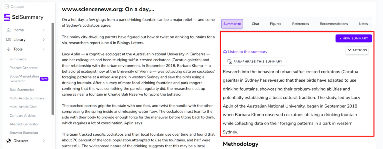
Task: Open Podcast Generator in the sidebar
Action: click(x=23, y=68)
